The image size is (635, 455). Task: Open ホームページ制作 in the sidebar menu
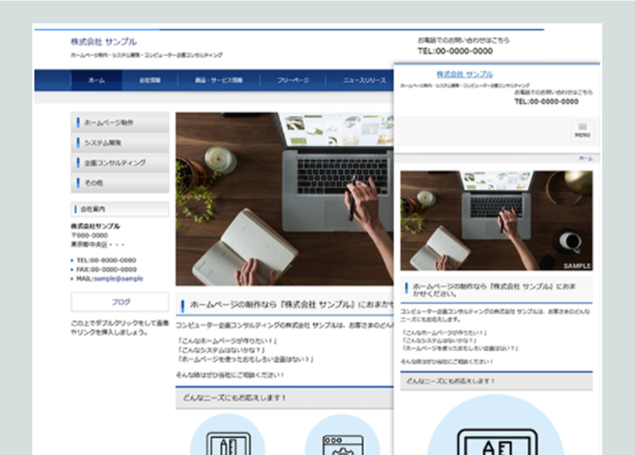click(x=120, y=122)
